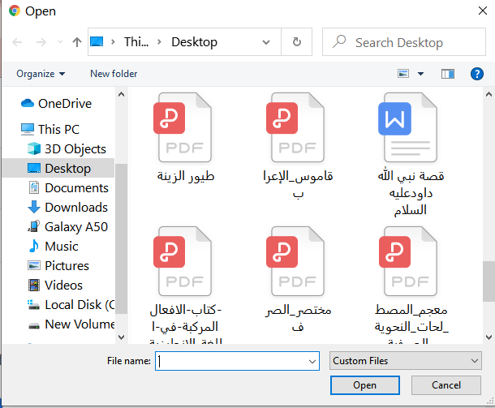Click the search magnifier icon
495x408 pixels.
click(x=339, y=41)
